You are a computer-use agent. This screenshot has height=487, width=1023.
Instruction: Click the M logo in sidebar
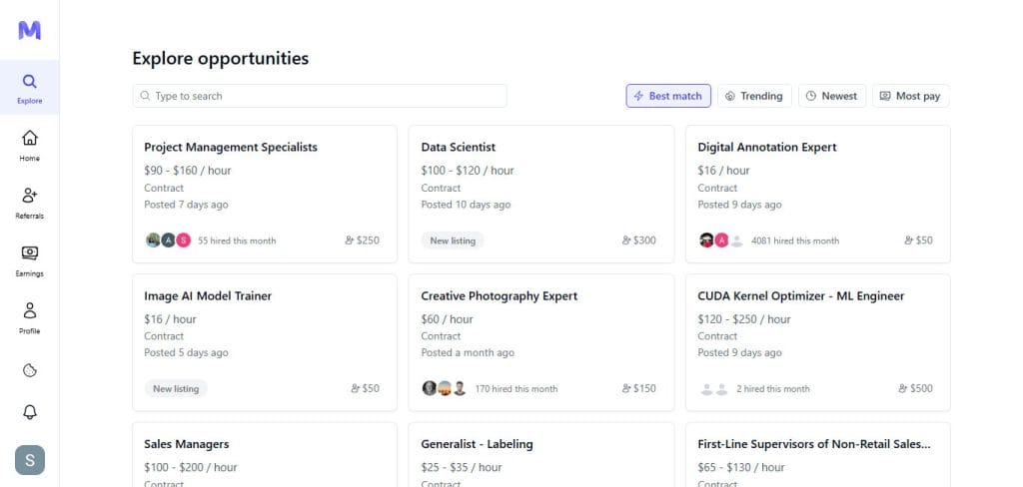(29, 30)
